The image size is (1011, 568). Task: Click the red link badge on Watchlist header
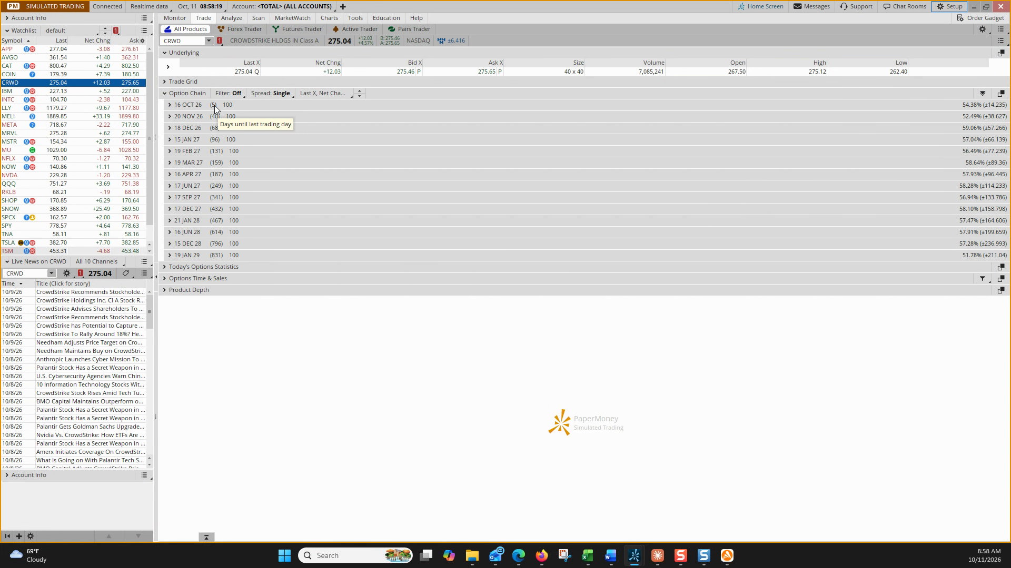[116, 31]
